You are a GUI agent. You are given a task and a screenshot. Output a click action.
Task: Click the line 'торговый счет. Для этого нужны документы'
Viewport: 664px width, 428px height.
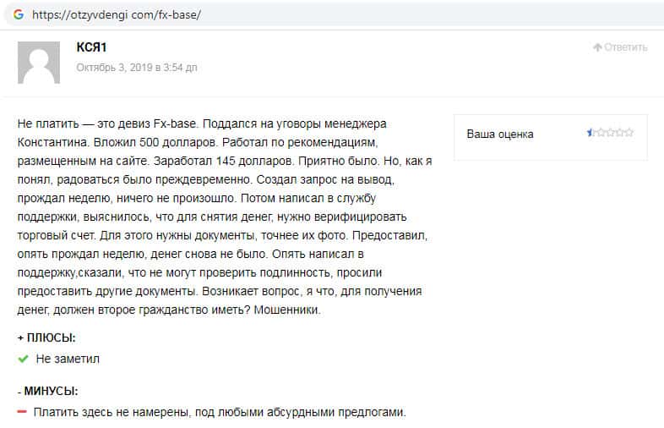coord(222,236)
